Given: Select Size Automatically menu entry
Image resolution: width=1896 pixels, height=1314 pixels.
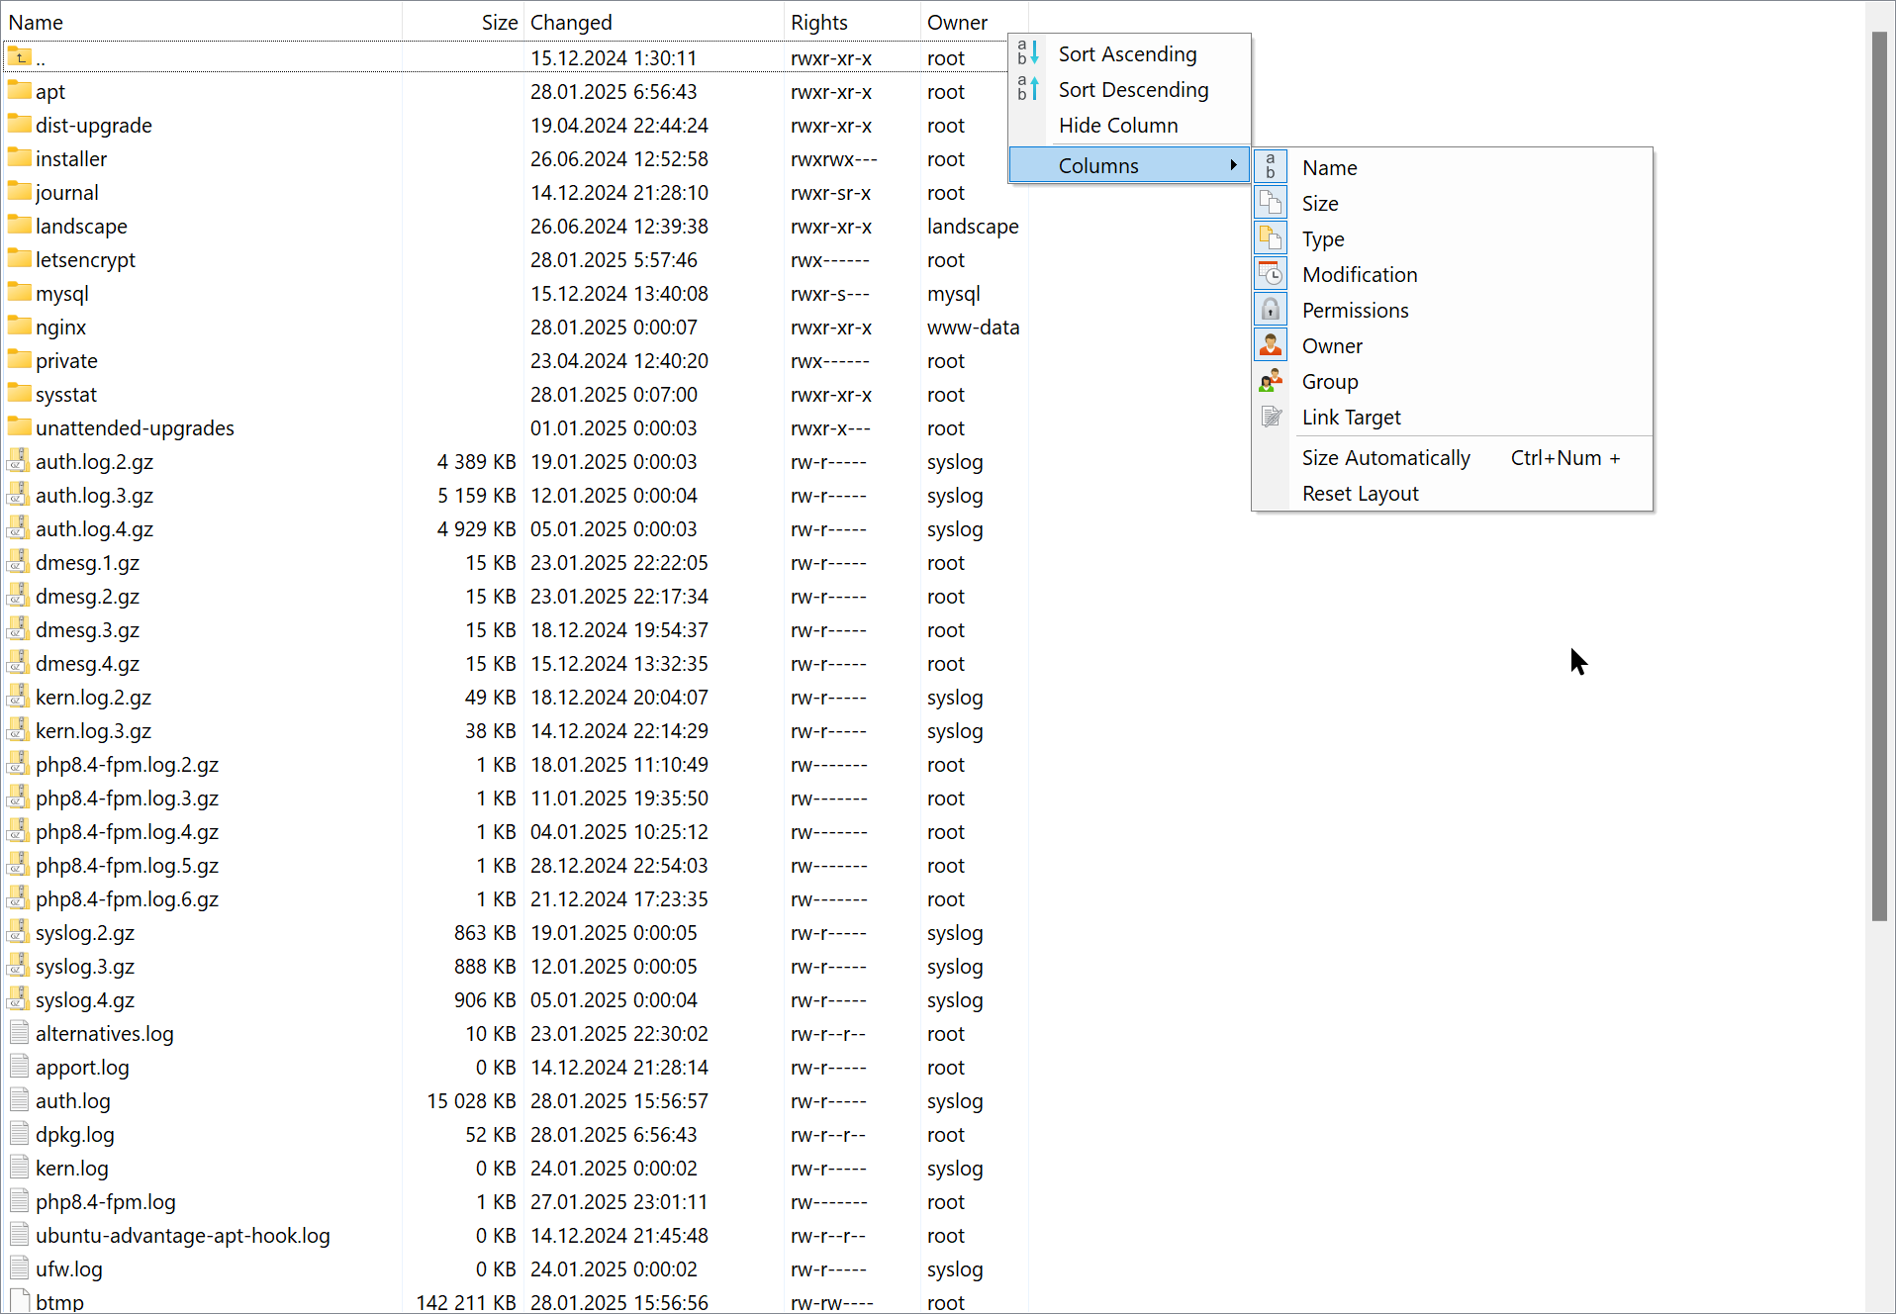Looking at the screenshot, I should [x=1385, y=458].
